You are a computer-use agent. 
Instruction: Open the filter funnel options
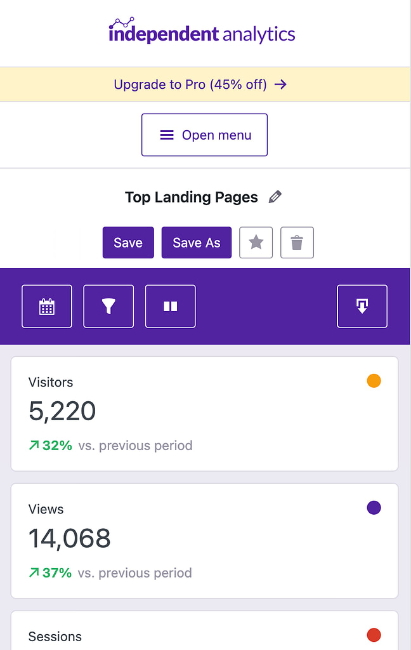pyautogui.click(x=108, y=307)
